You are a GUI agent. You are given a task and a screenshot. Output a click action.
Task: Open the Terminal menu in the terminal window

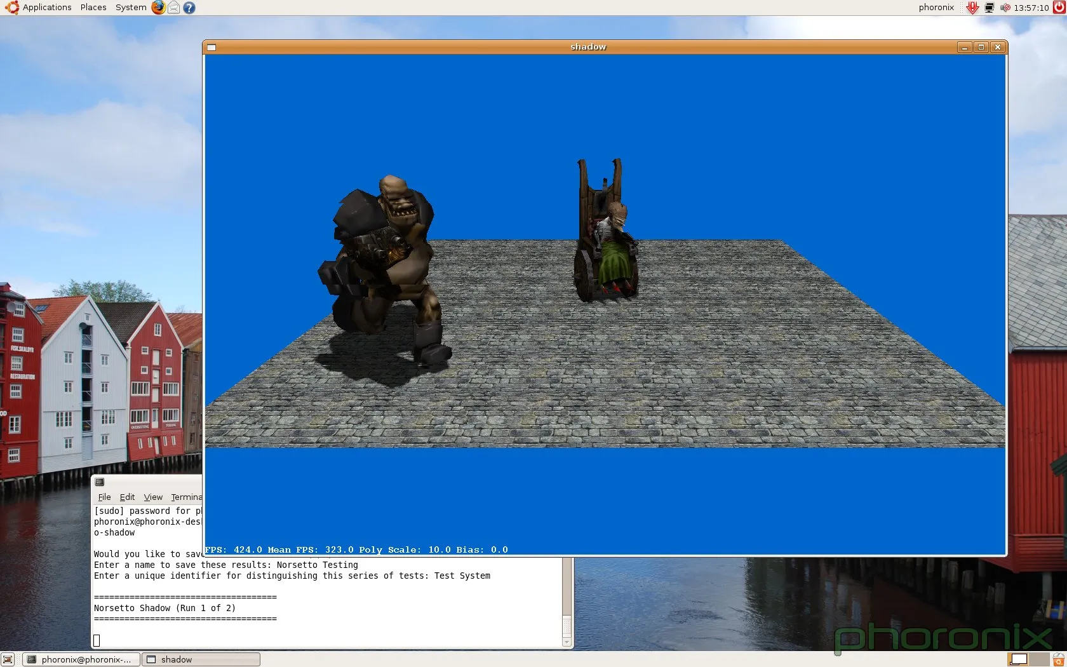[186, 497]
